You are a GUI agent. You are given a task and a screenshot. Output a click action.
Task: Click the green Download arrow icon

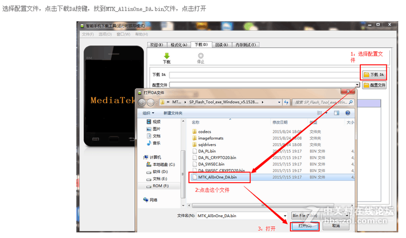tap(167, 56)
